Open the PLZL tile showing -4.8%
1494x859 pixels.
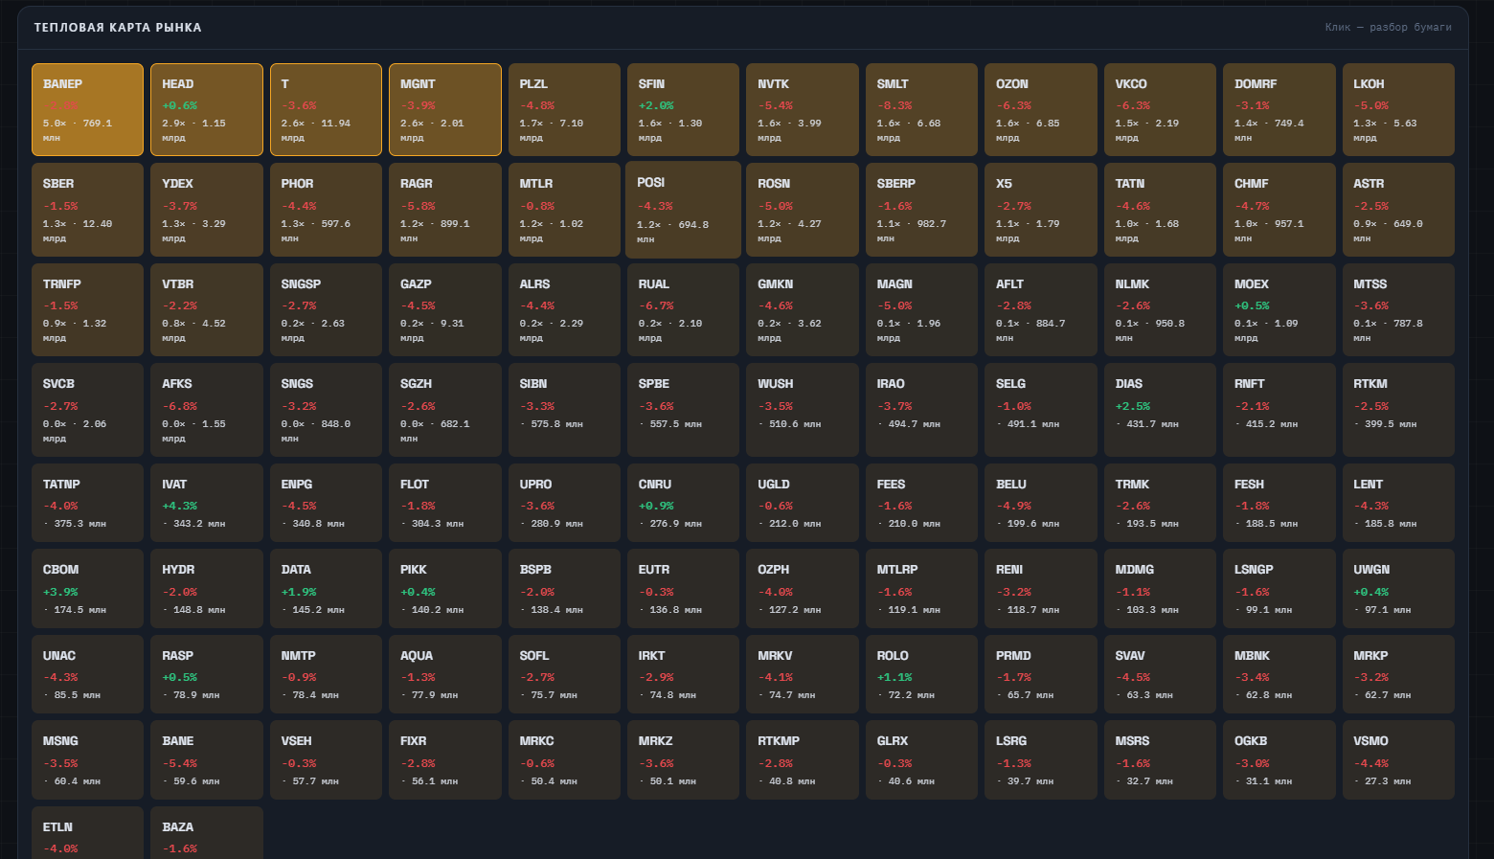[564, 109]
